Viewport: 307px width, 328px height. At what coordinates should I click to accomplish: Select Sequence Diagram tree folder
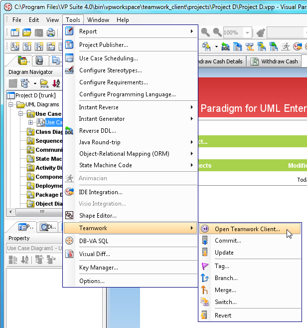pyautogui.click(x=45, y=141)
